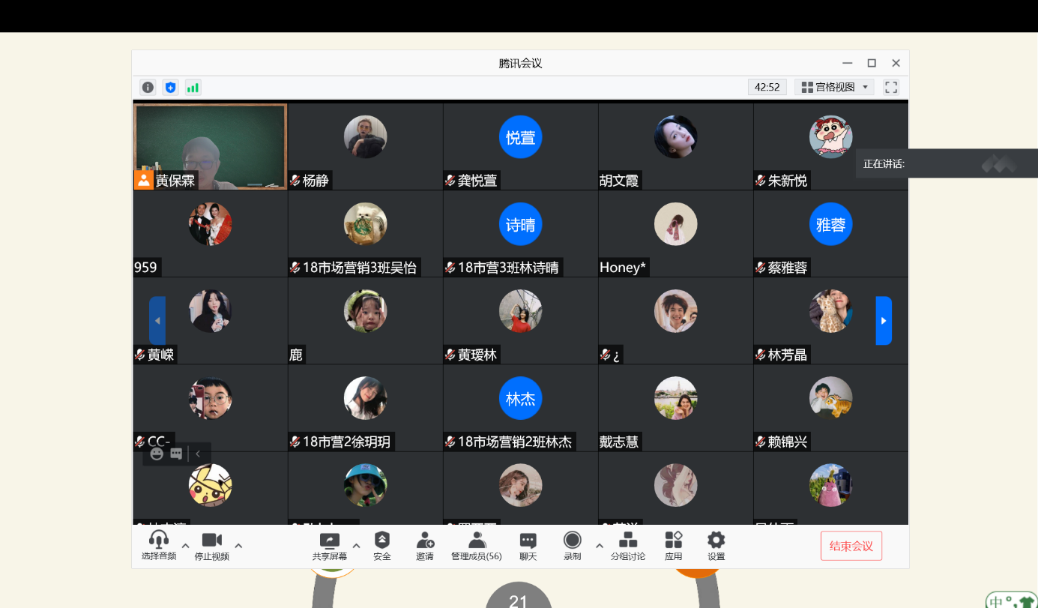Toggle 停止视频 camera button
The height and width of the screenshot is (608, 1038).
pyautogui.click(x=212, y=546)
